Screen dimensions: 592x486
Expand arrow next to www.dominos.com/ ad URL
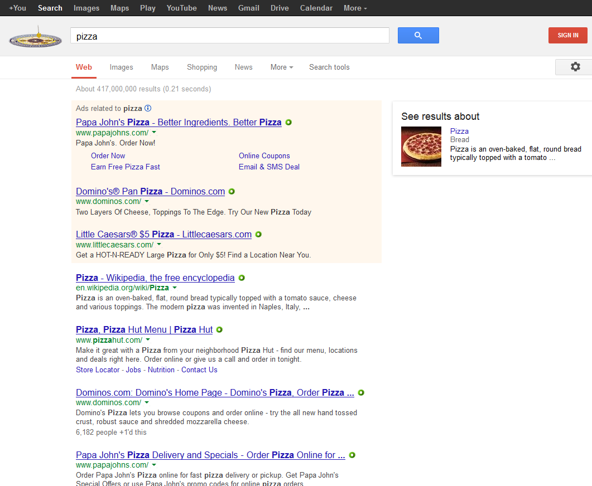coord(147,201)
